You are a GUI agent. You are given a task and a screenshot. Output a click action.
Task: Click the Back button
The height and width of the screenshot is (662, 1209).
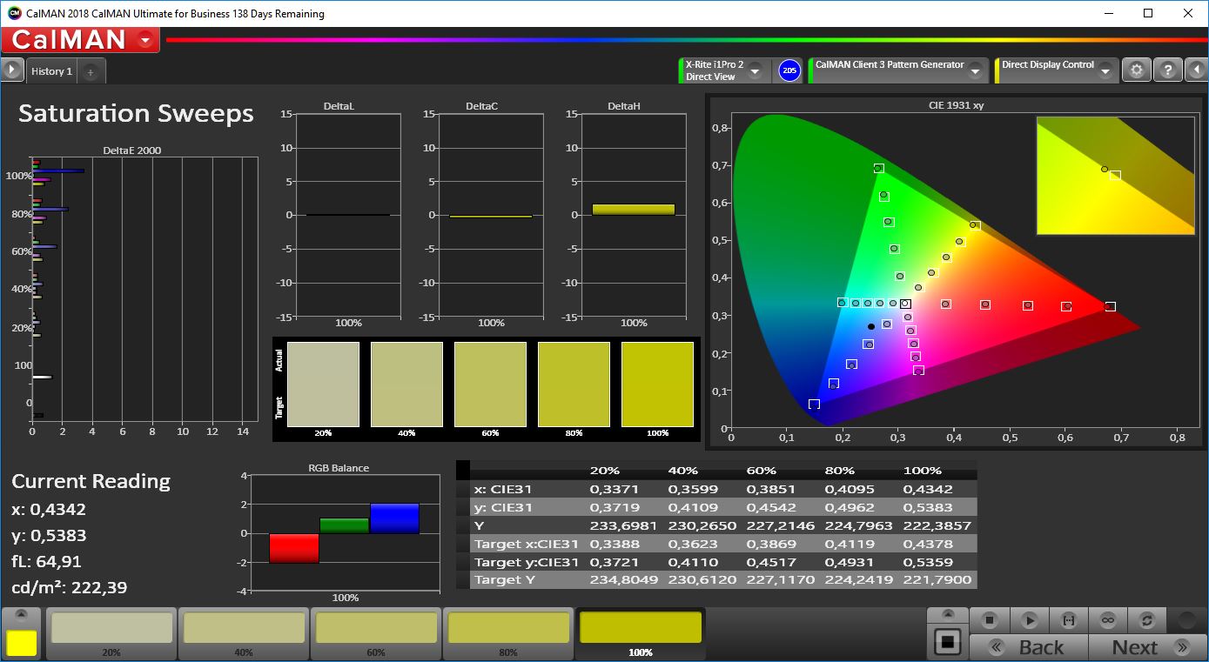tap(1029, 647)
